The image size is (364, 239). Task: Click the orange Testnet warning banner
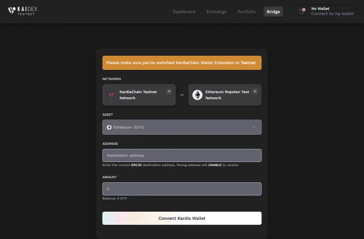pos(182,63)
